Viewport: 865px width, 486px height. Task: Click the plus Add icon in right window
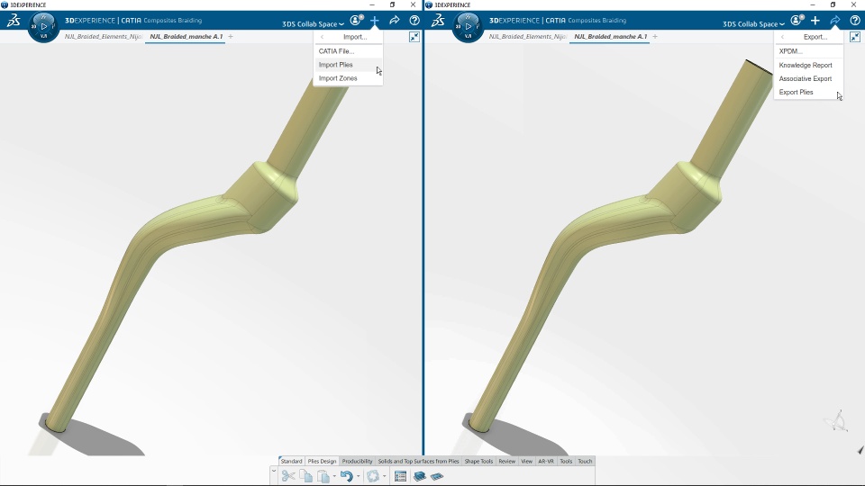point(815,21)
